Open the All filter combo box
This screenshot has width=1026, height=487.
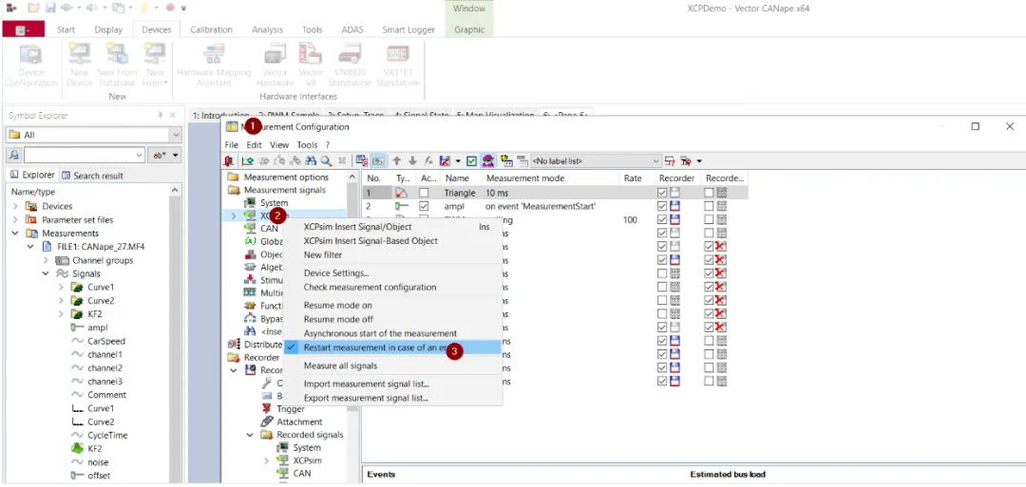coord(93,135)
